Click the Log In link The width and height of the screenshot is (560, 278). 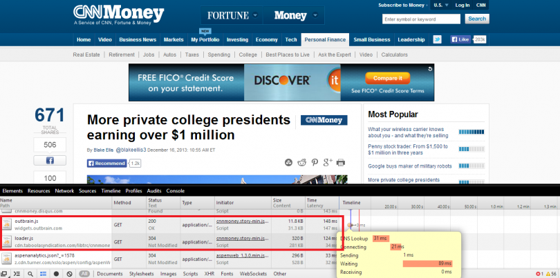click(463, 5)
